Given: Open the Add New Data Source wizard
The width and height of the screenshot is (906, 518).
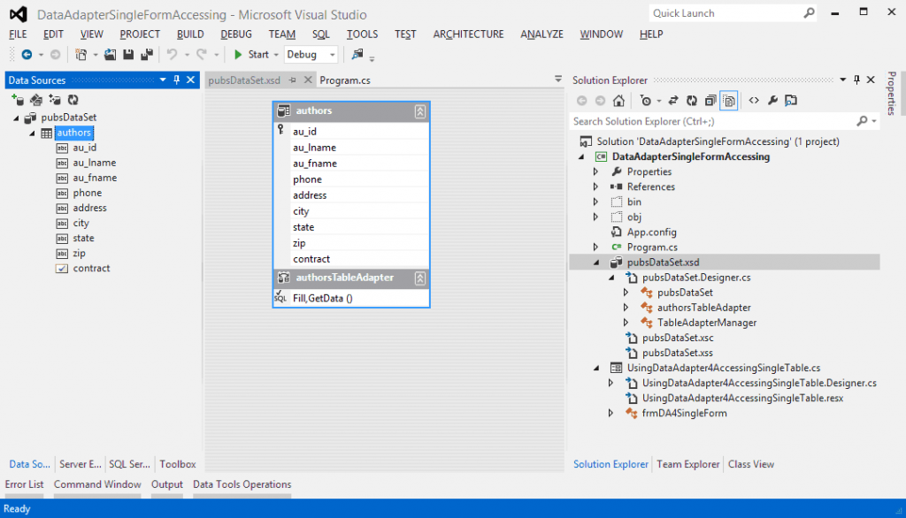Looking at the screenshot, I should (x=18, y=100).
